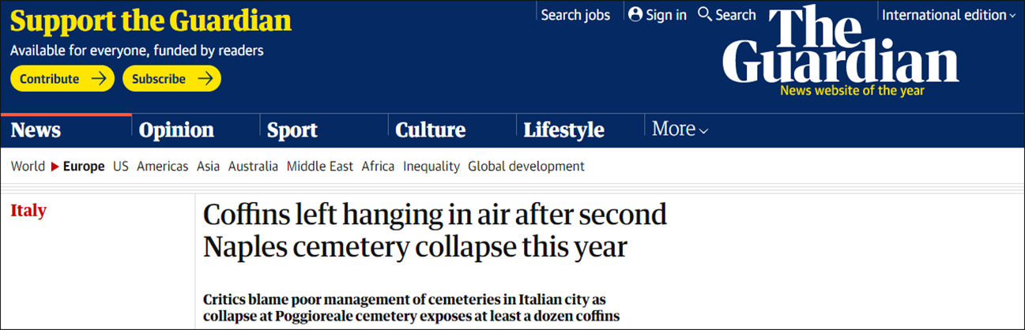Viewport: 1025px width, 330px height.
Task: Switch to the Opinion section
Action: tap(176, 130)
